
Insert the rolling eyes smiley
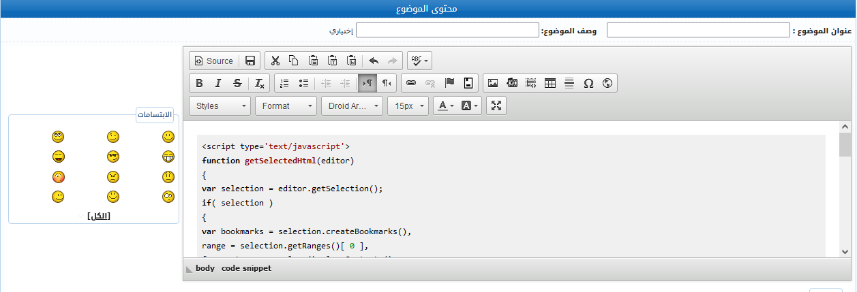tap(58, 137)
